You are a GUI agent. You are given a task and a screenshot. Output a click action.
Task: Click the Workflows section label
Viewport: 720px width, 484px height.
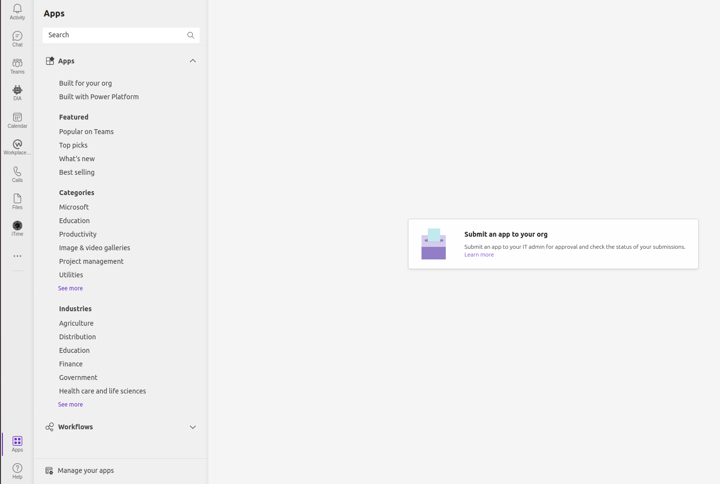[x=75, y=427]
